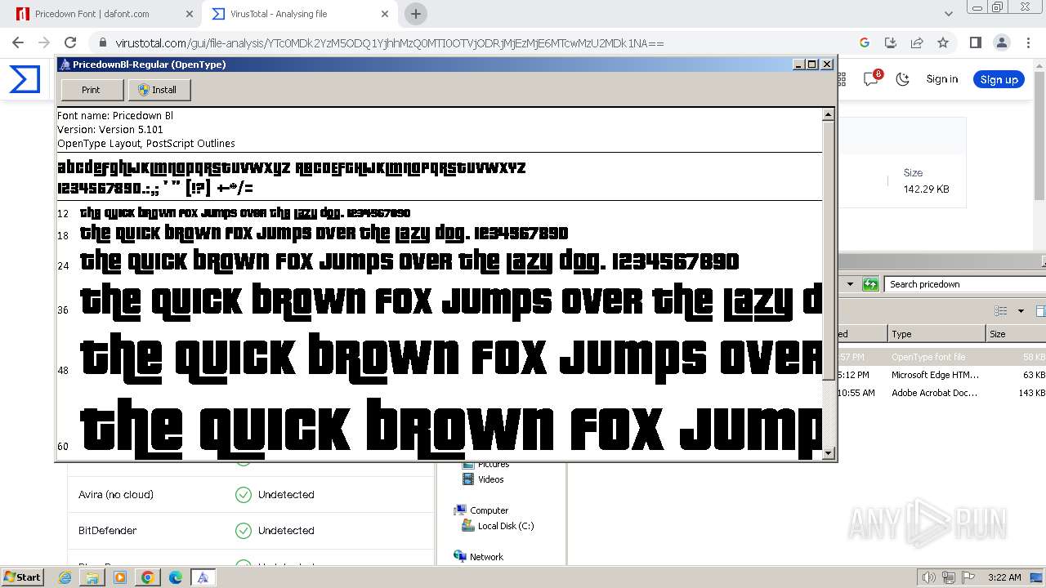Close the VirusTotal browser tab
Viewport: 1046px width, 588px height.
point(385,14)
